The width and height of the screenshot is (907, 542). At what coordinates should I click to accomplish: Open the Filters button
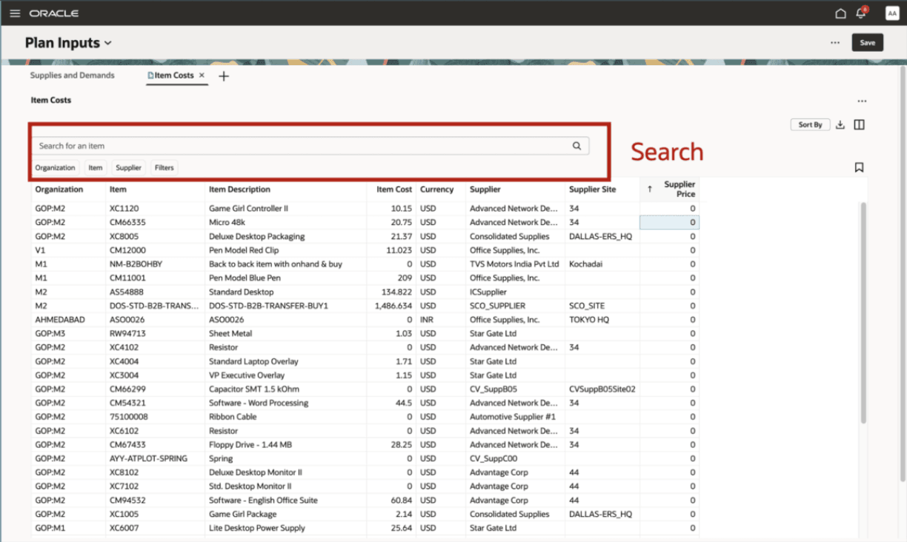pos(164,167)
